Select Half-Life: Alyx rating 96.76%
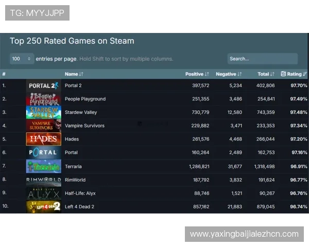This screenshot has width=309, height=247. coord(299,193)
